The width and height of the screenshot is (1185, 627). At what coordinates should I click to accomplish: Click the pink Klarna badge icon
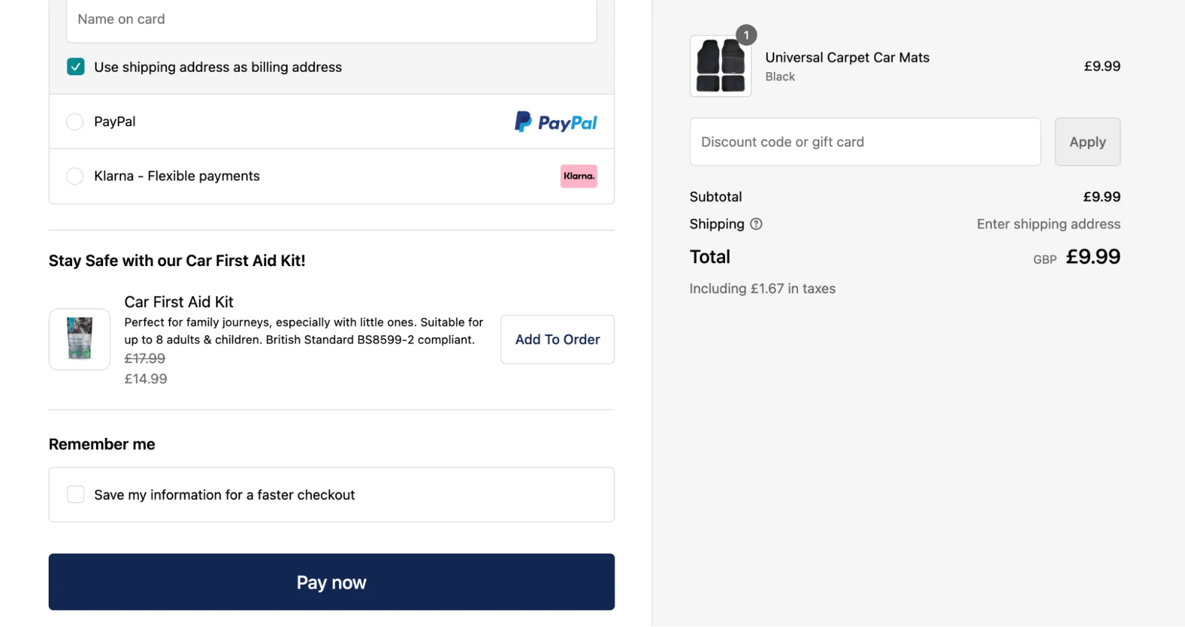click(x=579, y=176)
